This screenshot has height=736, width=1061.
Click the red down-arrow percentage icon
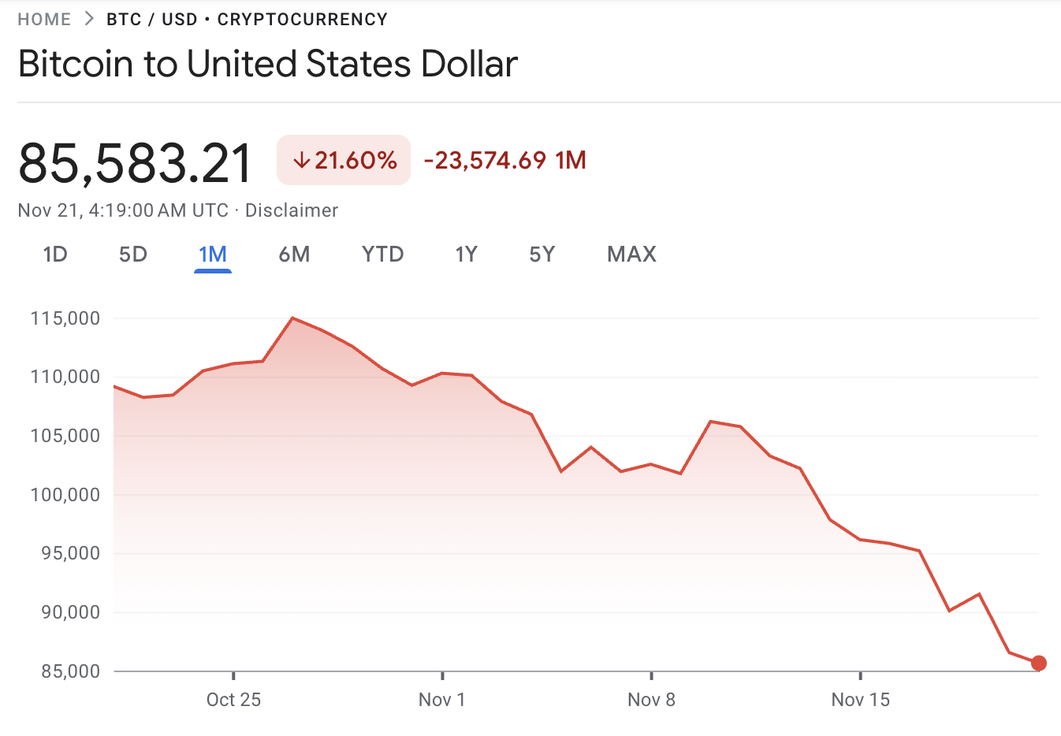[303, 159]
